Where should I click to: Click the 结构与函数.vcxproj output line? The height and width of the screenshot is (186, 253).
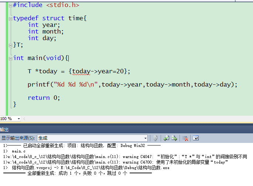coord(86,168)
